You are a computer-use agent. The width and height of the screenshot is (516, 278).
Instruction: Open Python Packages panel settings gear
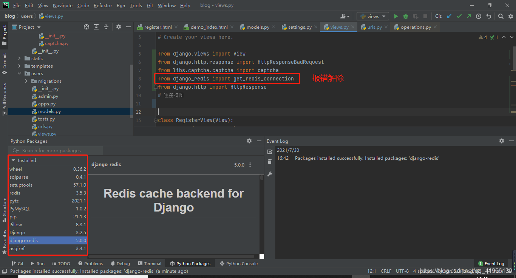click(249, 141)
